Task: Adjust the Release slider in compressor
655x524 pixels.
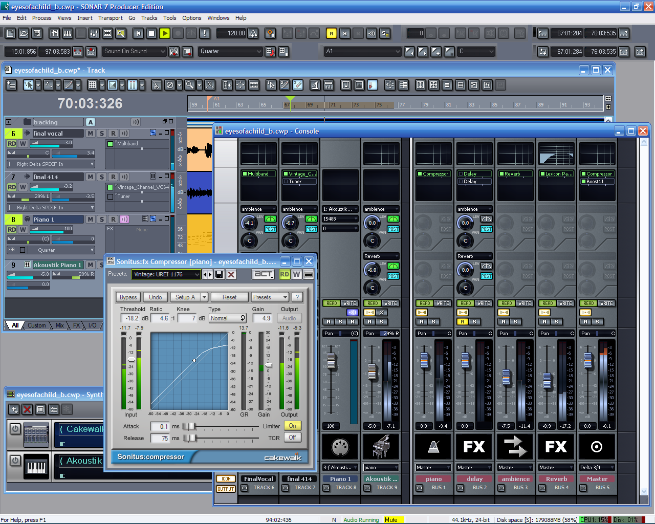Action: click(189, 438)
